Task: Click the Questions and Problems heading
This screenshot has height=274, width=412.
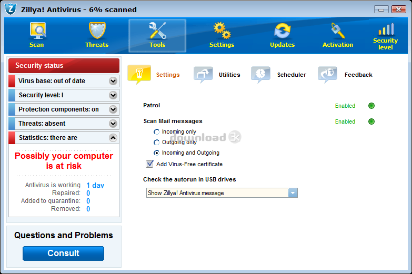Action: pos(64,235)
